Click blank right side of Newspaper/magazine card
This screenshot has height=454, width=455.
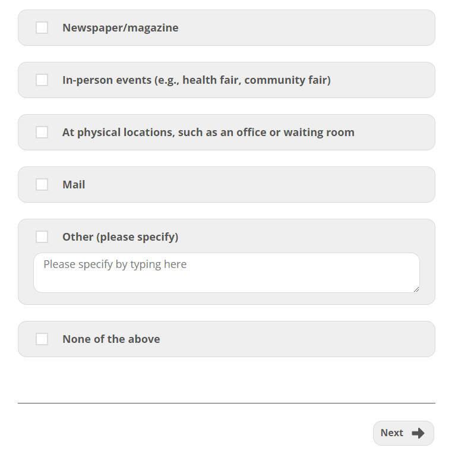click(x=327, y=28)
